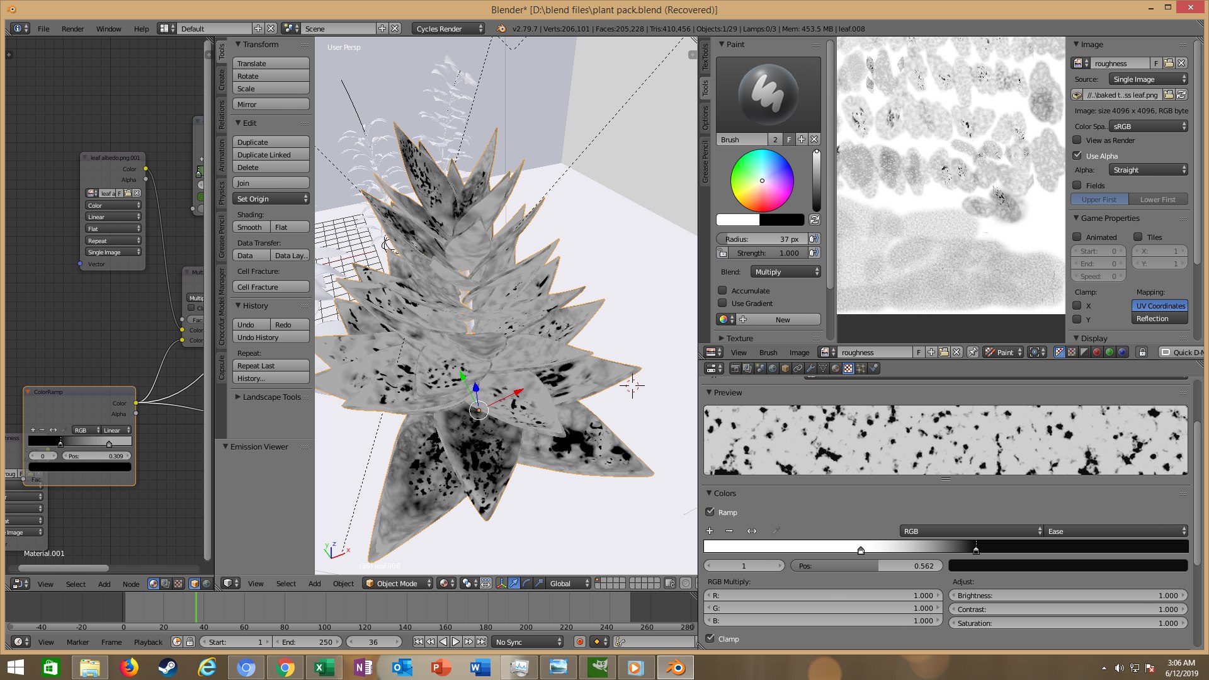Swap brush foreground and background colors
Screen dimensions: 1209x680
815,220
